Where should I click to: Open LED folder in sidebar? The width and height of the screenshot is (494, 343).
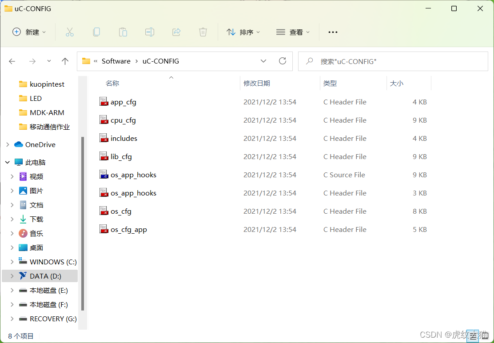30,98
